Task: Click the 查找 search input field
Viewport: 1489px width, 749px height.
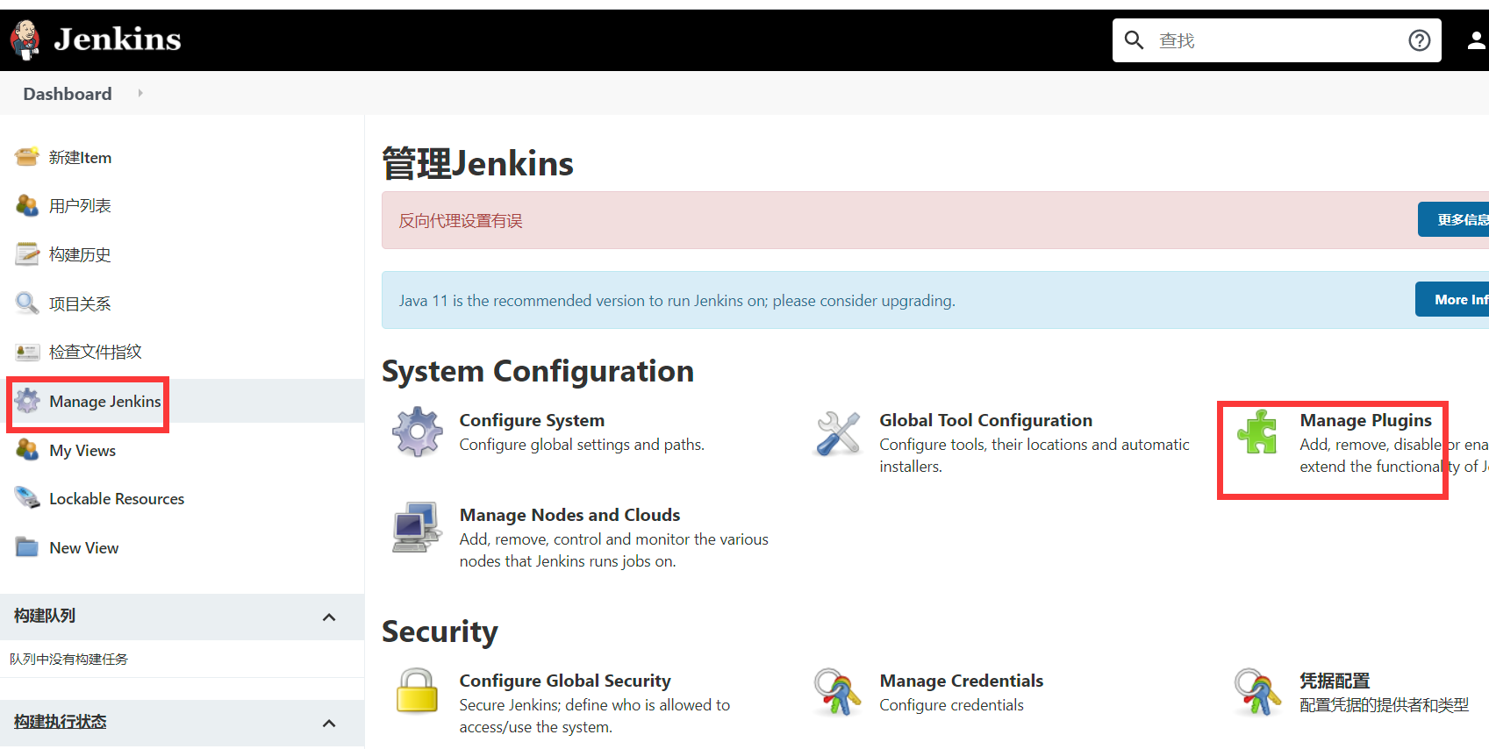Action: (x=1277, y=40)
